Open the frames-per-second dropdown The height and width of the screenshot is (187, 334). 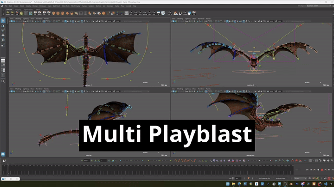click(300, 178)
